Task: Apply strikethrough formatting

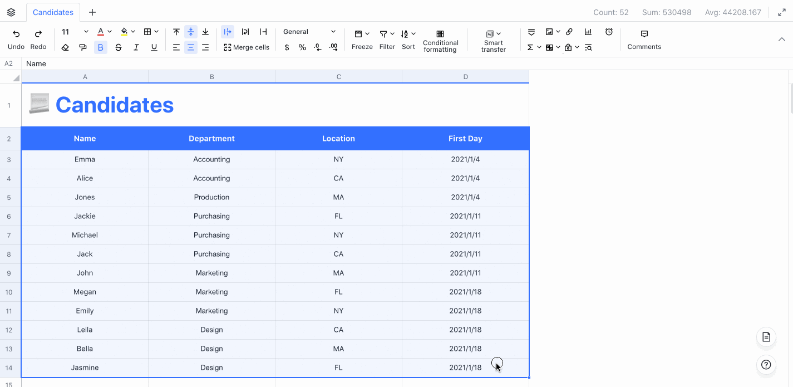Action: tap(118, 47)
